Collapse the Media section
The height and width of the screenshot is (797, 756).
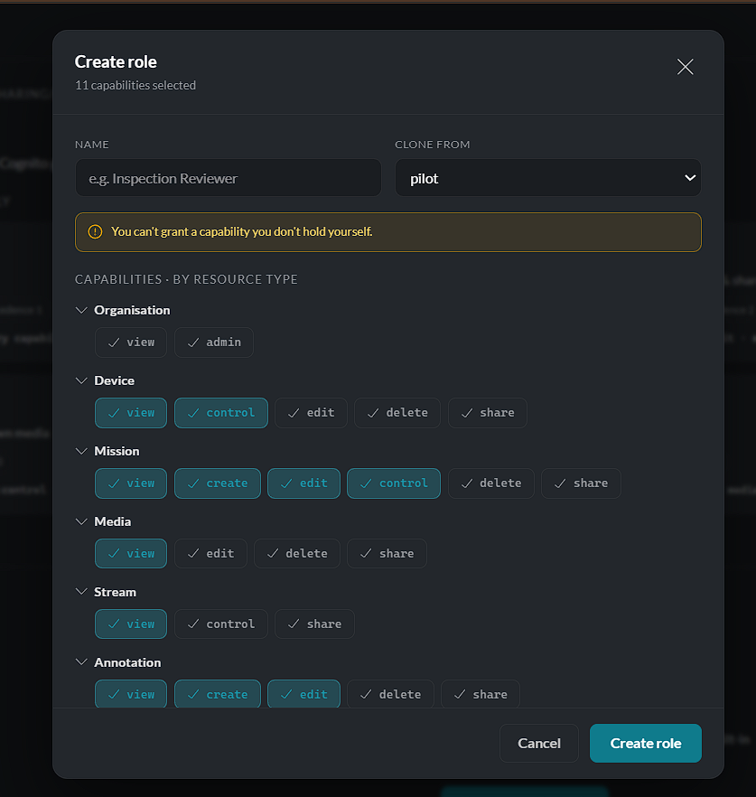point(81,521)
